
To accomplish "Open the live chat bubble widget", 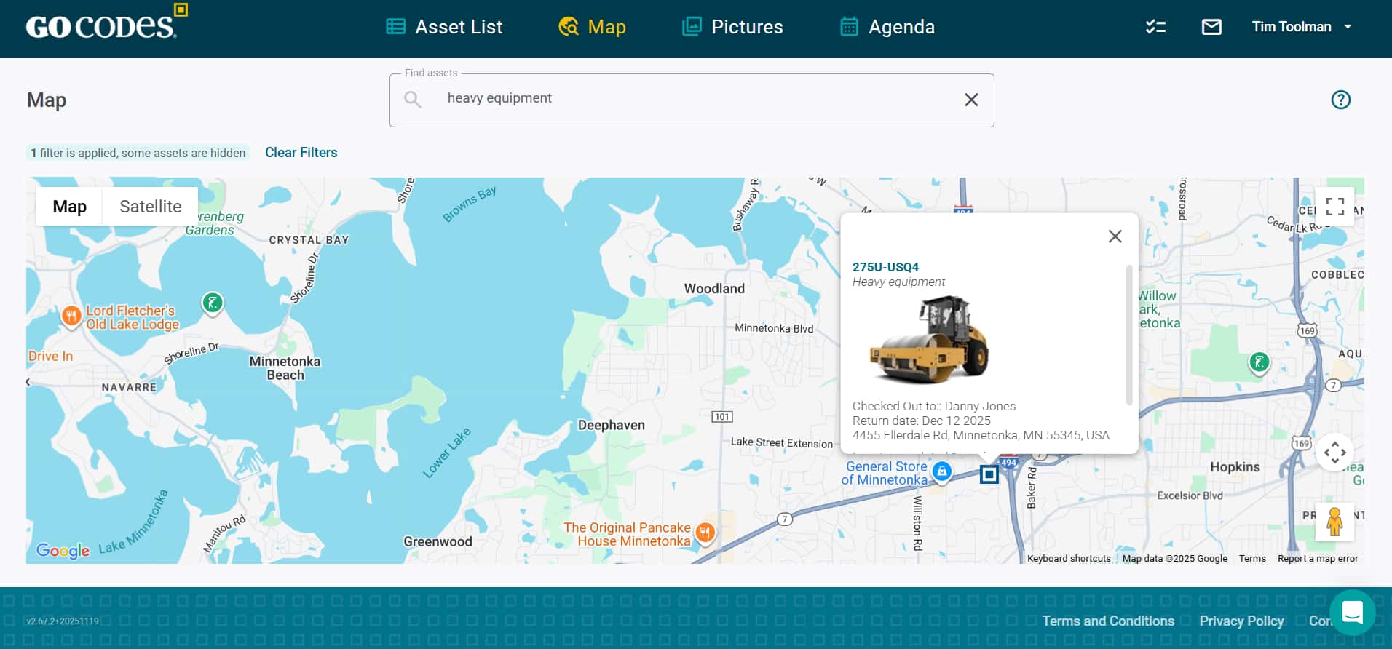I will pyautogui.click(x=1352, y=613).
